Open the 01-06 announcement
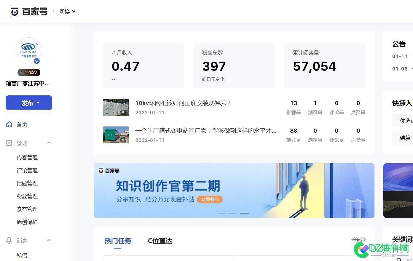The image size is (413, 261). pyautogui.click(x=402, y=69)
